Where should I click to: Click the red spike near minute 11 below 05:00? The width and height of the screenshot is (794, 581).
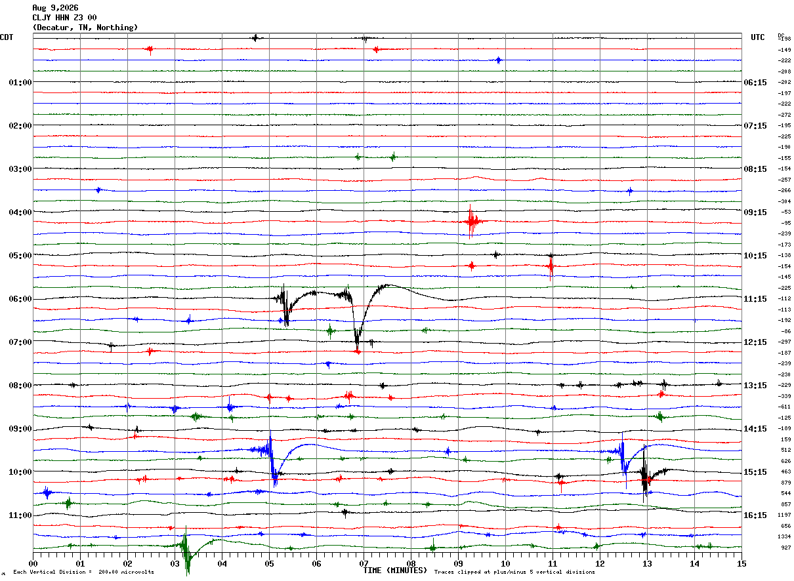(x=551, y=266)
